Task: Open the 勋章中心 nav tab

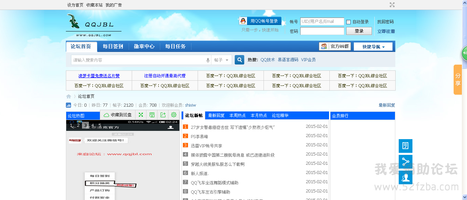Action: (x=144, y=46)
